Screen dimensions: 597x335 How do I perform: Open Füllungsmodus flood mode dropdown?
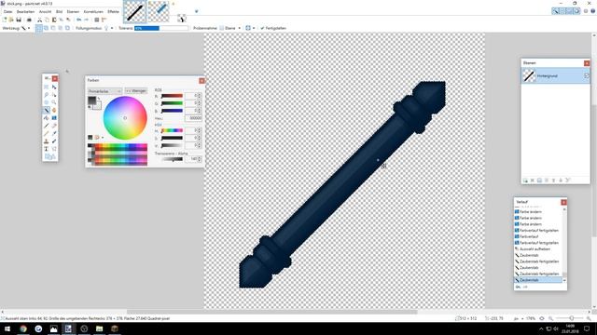click(x=108, y=28)
